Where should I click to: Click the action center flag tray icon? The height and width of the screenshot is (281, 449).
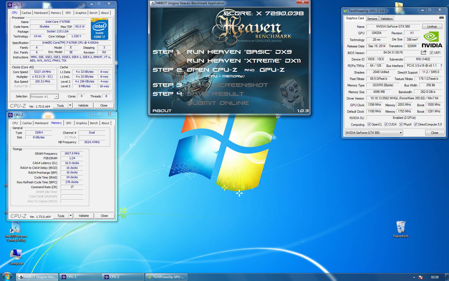click(x=421, y=277)
